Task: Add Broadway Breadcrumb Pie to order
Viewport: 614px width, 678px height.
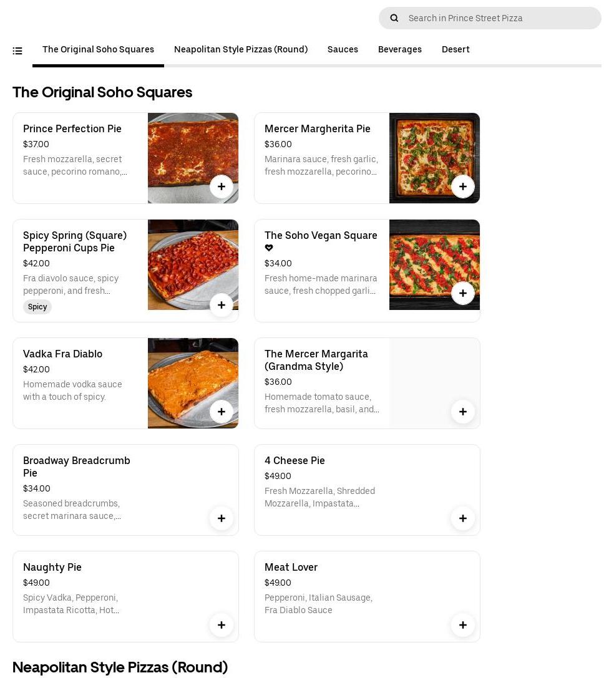Action: 222,518
